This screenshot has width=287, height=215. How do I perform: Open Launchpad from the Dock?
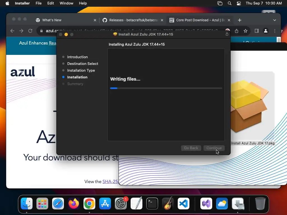tap(42, 204)
